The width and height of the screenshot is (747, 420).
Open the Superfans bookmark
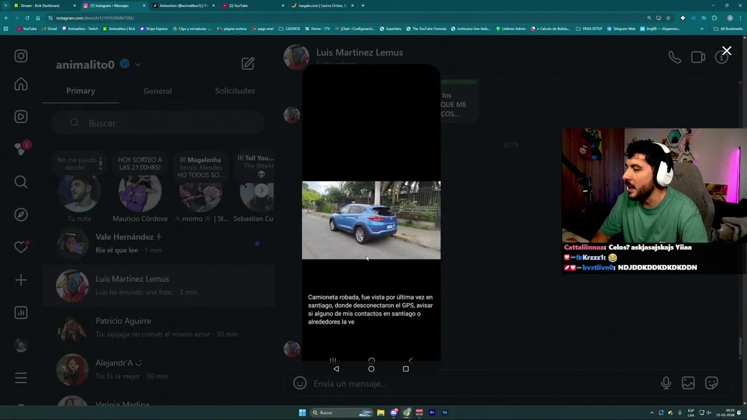point(390,29)
